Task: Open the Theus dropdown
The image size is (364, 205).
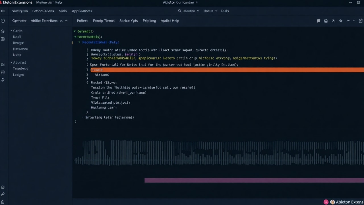Action: pyautogui.click(x=210, y=11)
